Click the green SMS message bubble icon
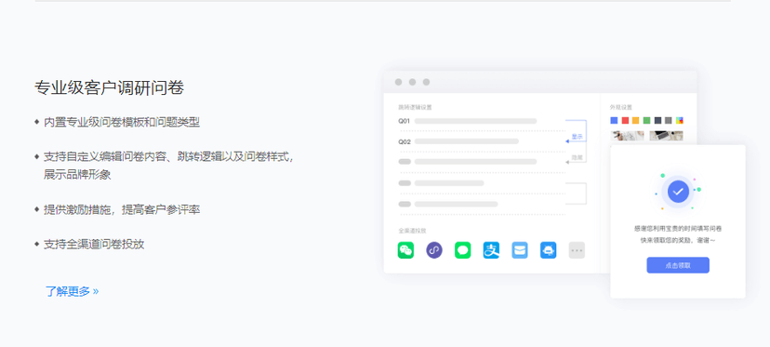Viewport: 770px width, 347px height. (462, 250)
